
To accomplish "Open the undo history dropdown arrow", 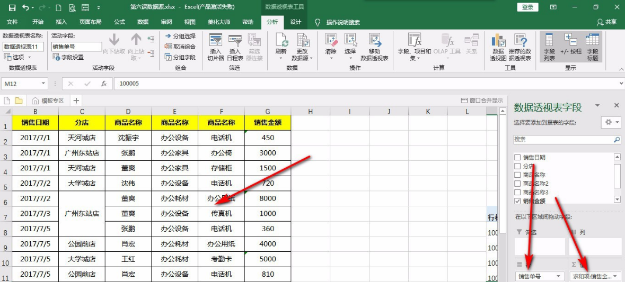I will click(33, 7).
